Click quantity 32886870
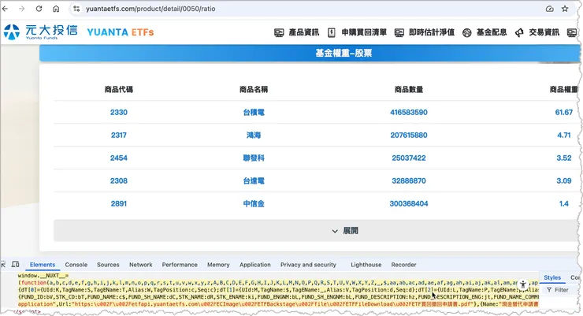Viewport: 583px width, 316px height. [409, 181]
